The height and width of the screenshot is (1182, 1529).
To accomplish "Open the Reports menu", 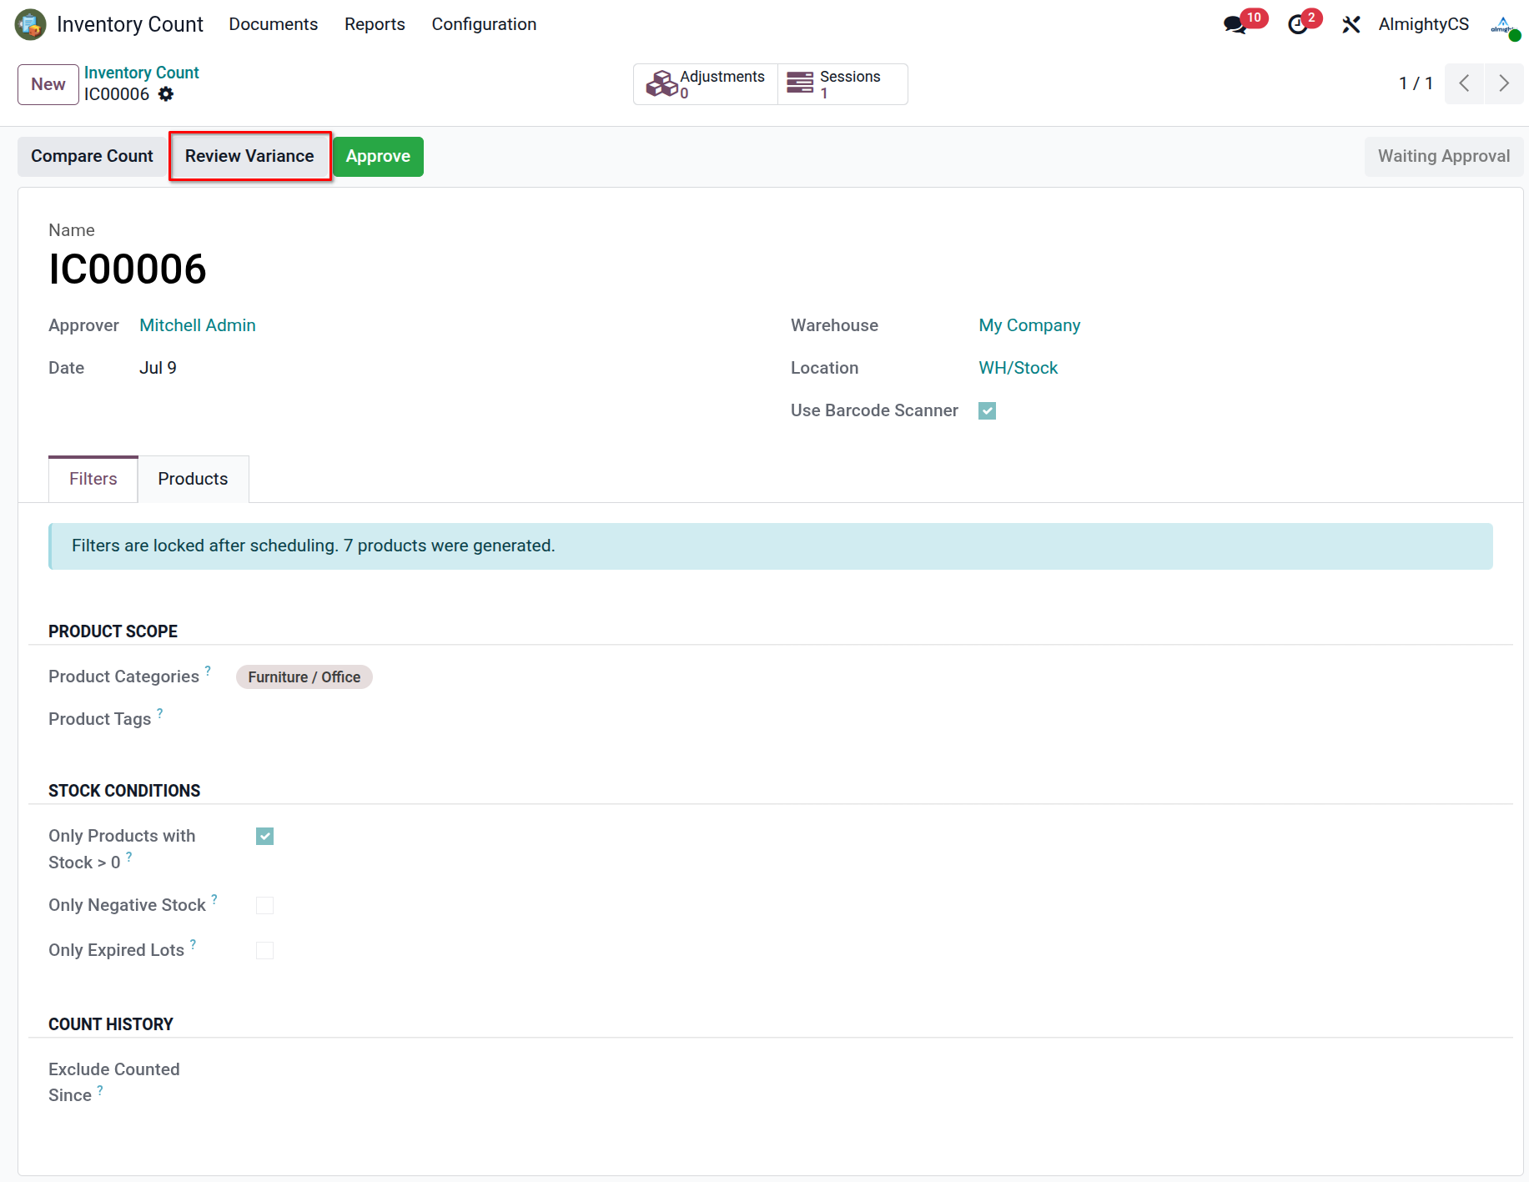I will (375, 24).
